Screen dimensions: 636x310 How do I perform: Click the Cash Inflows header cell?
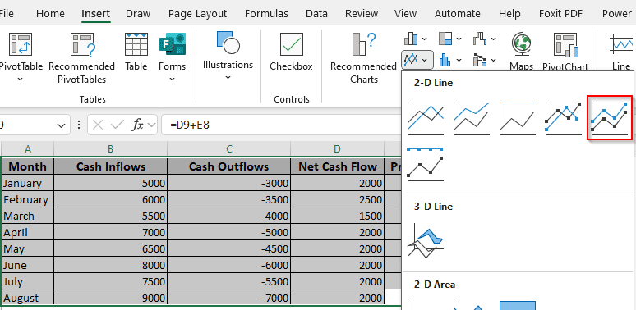(110, 166)
